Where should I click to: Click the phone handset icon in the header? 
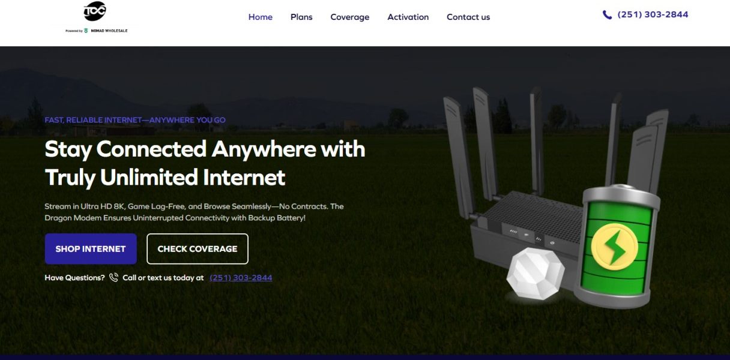607,15
